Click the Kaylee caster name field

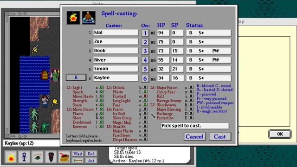[x=116, y=77]
